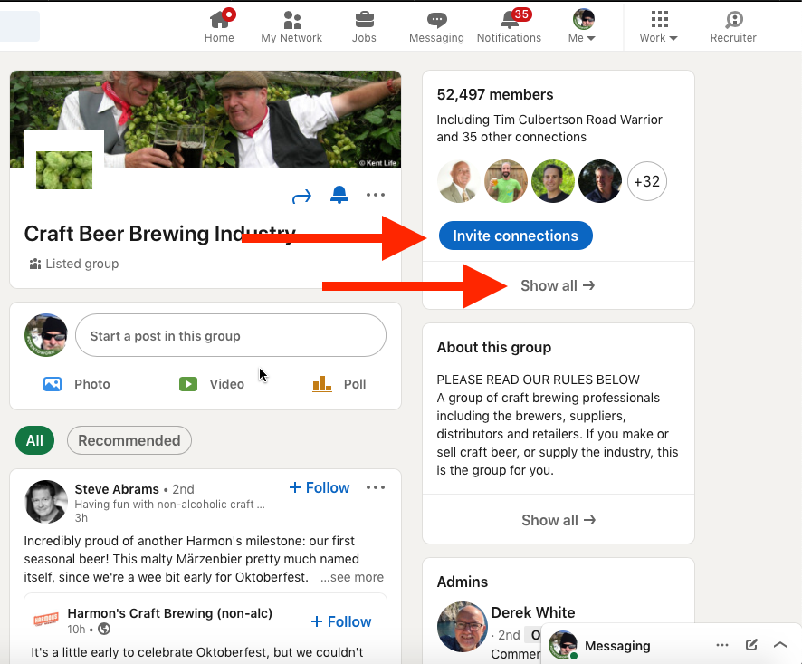Expand the Messaging panel with the chevron

[x=780, y=645]
